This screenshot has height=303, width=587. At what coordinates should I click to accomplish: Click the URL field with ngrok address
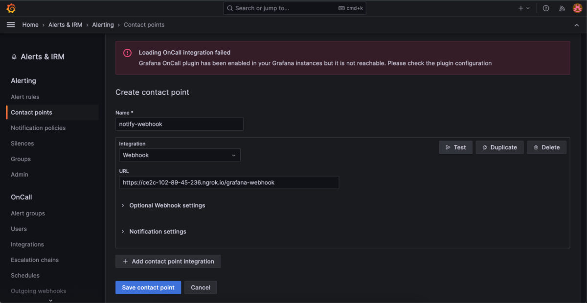coord(229,182)
